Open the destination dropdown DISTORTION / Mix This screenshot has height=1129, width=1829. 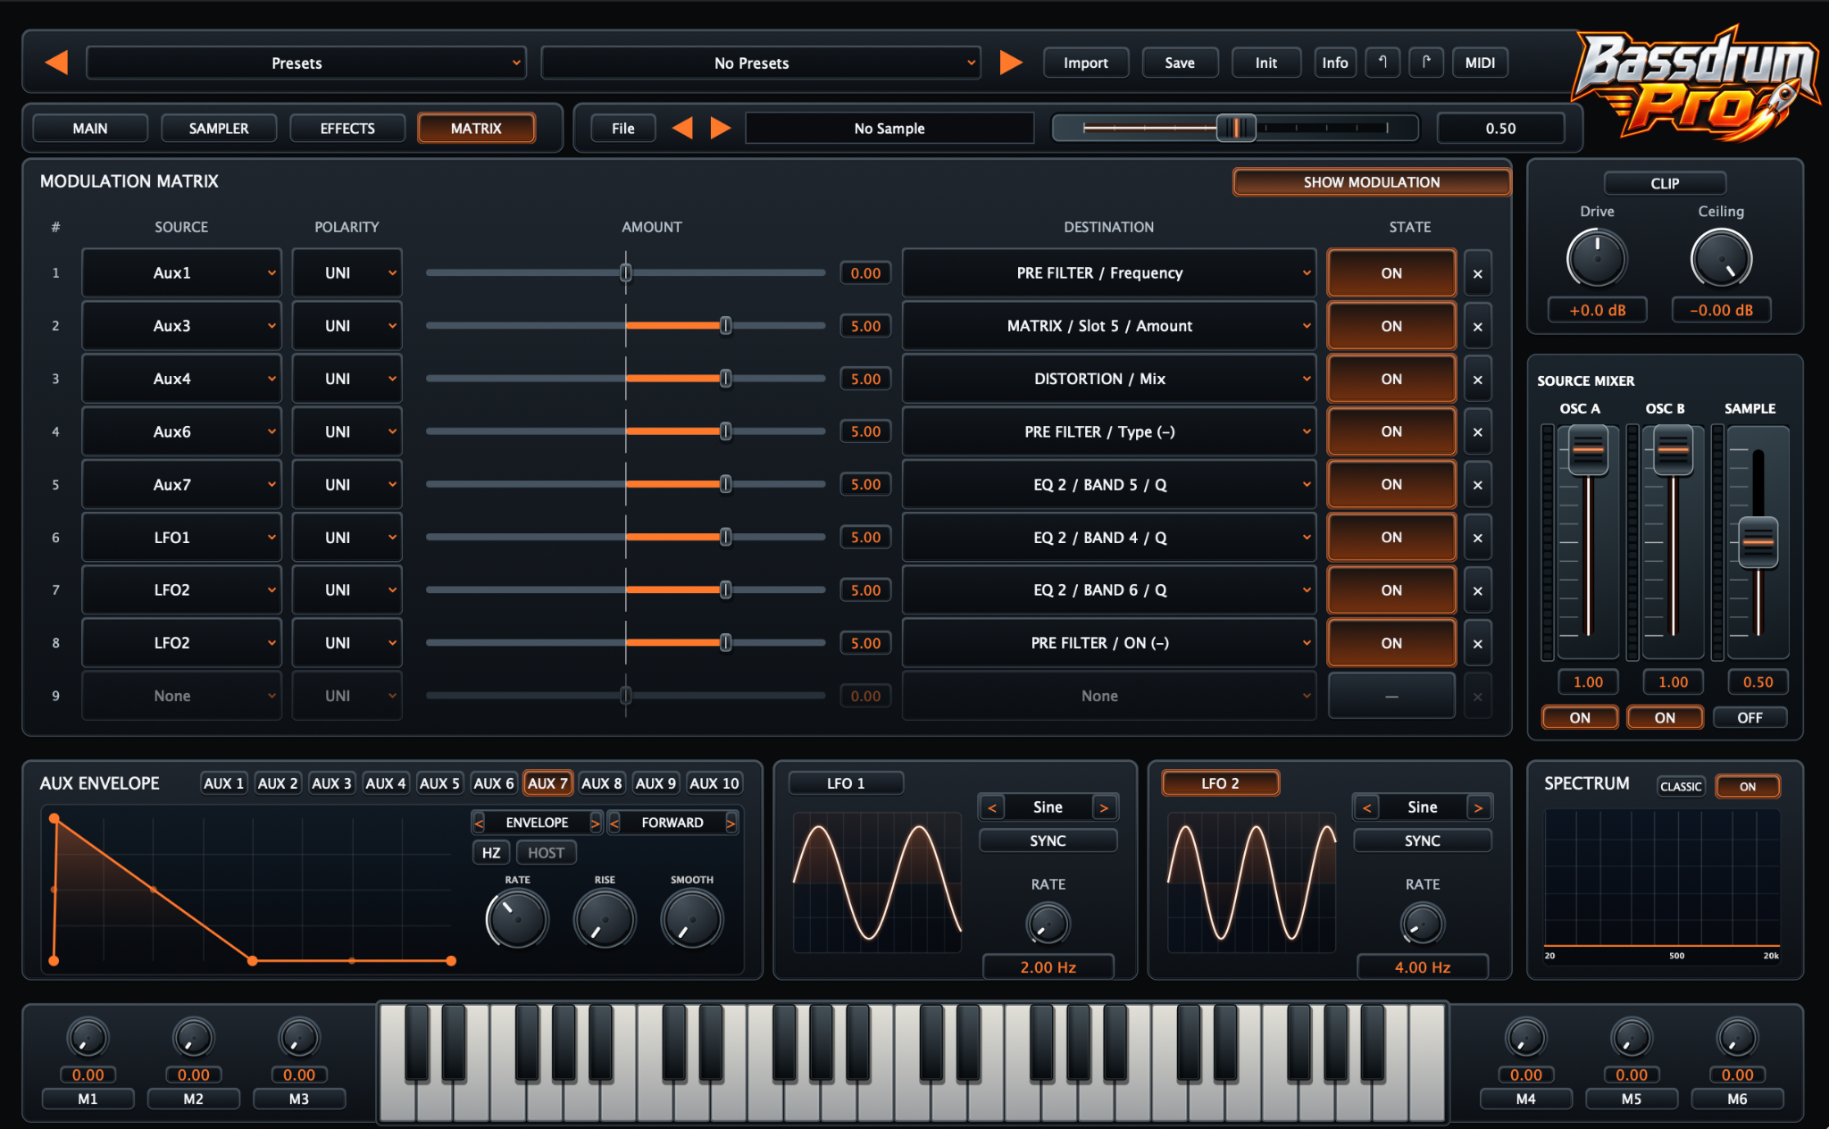pos(1108,379)
